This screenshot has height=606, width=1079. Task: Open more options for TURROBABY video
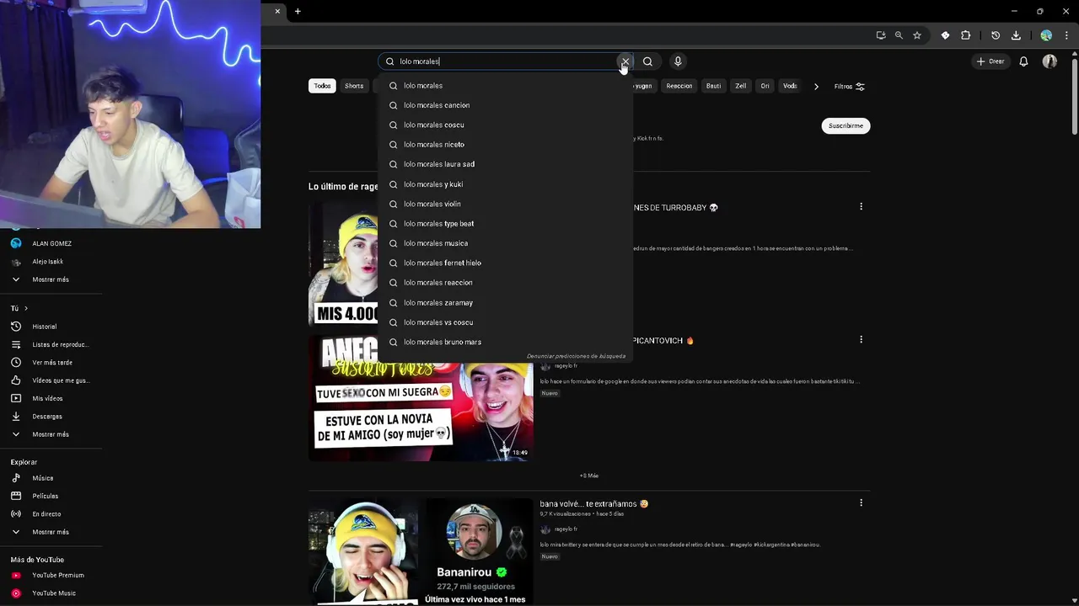point(861,206)
